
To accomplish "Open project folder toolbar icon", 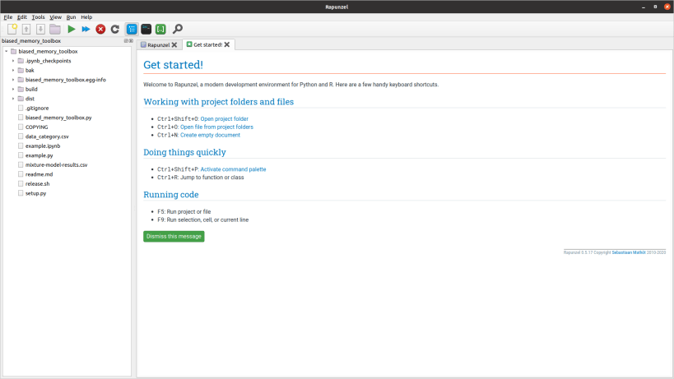I will [55, 30].
